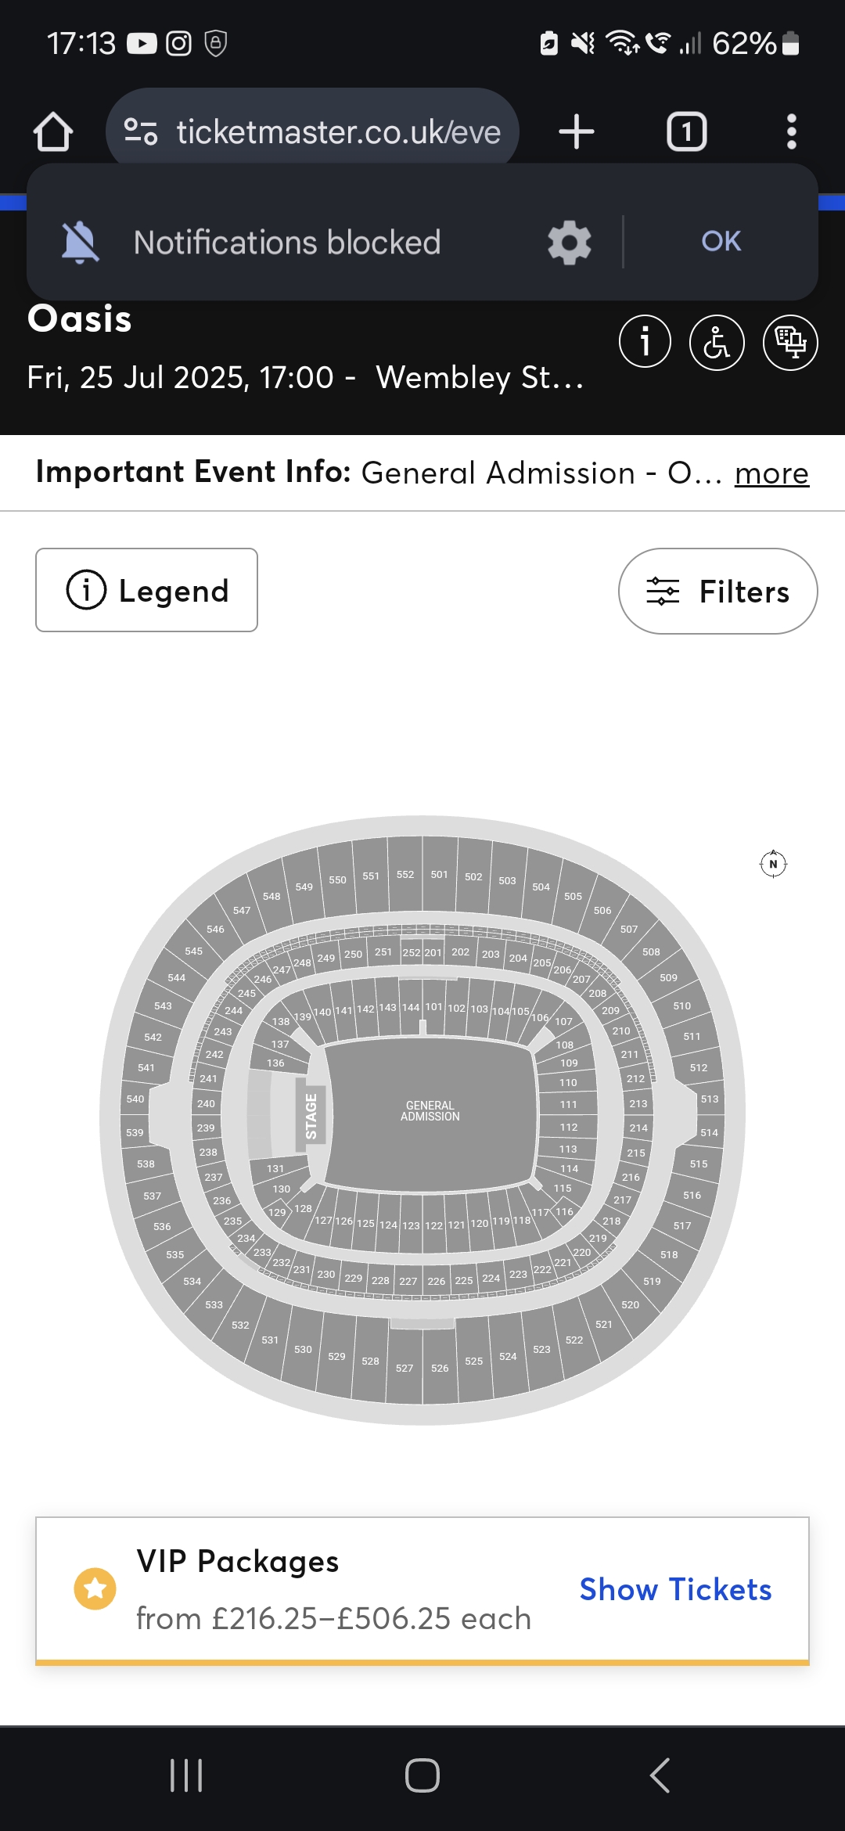Select seating section 501 on map
Screen dimensions: 845x1831
pos(440,874)
